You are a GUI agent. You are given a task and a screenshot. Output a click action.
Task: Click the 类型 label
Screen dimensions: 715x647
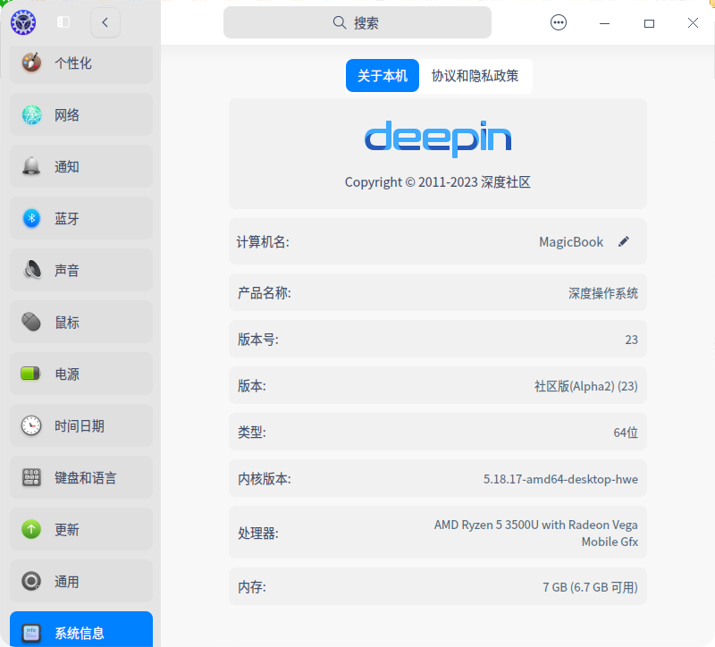click(252, 433)
